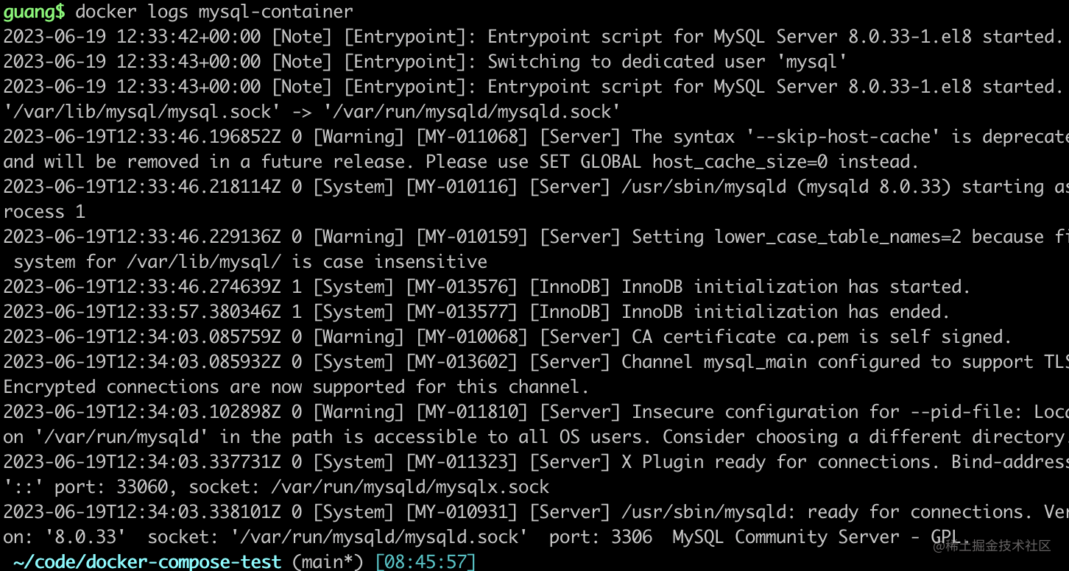Click the [MY-011810] warning code
Image resolution: width=1069 pixels, height=571 pixels.
pyautogui.click(x=467, y=412)
